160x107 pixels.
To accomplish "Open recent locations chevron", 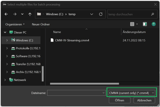I will tap(22, 14).
